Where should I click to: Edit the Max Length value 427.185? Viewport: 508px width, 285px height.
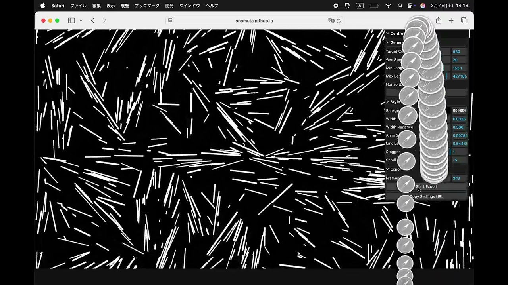click(459, 76)
